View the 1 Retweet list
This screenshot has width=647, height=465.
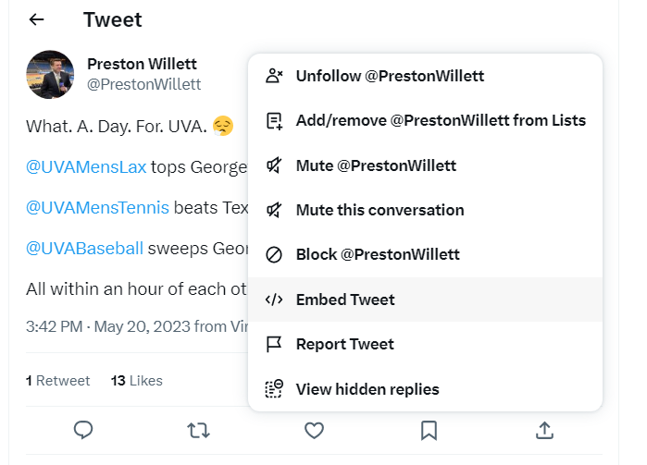(x=58, y=380)
